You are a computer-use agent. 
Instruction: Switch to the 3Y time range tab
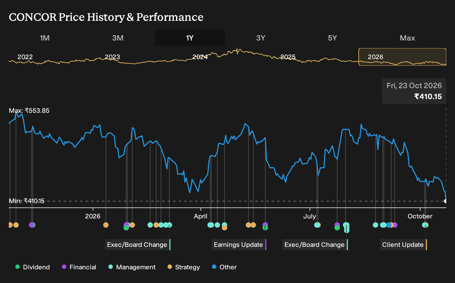261,38
